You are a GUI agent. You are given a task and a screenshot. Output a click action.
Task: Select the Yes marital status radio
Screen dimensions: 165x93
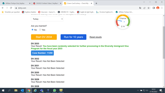click(x=40, y=30)
